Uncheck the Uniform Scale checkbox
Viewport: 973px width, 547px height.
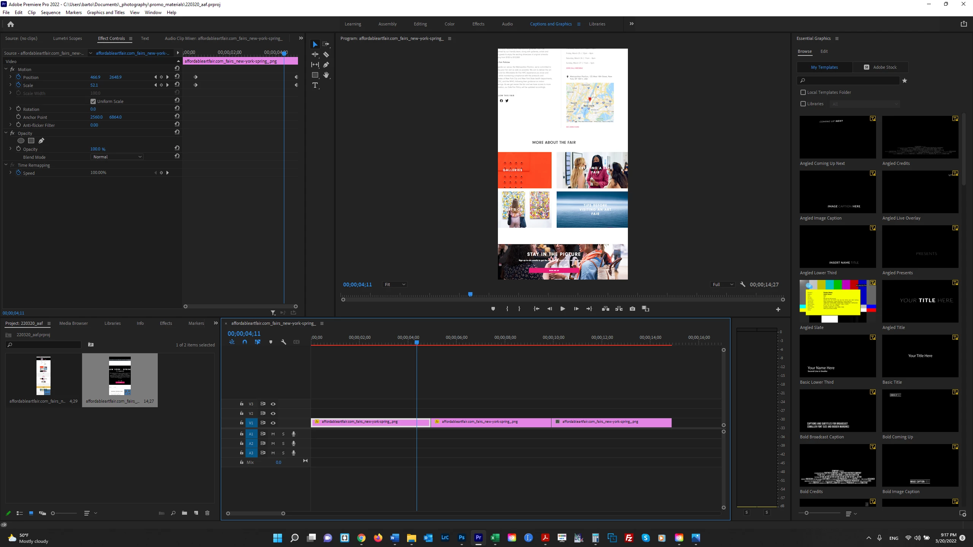pyautogui.click(x=93, y=101)
